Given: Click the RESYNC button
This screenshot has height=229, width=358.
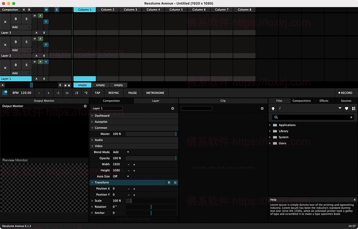Looking at the screenshot, I should (114, 93).
